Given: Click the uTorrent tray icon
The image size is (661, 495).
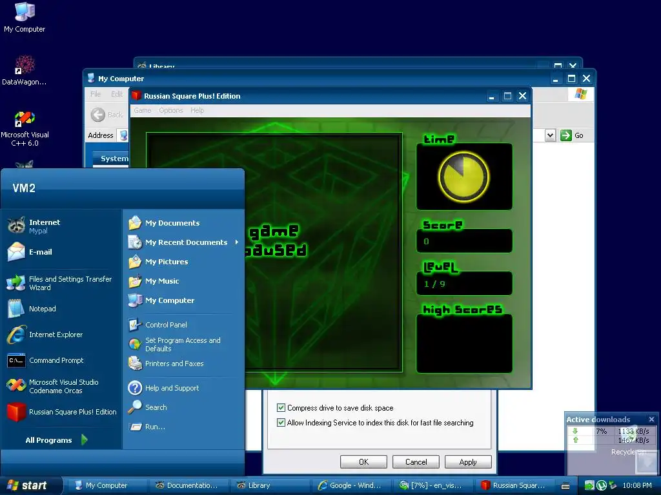Looking at the screenshot, I should [x=601, y=485].
